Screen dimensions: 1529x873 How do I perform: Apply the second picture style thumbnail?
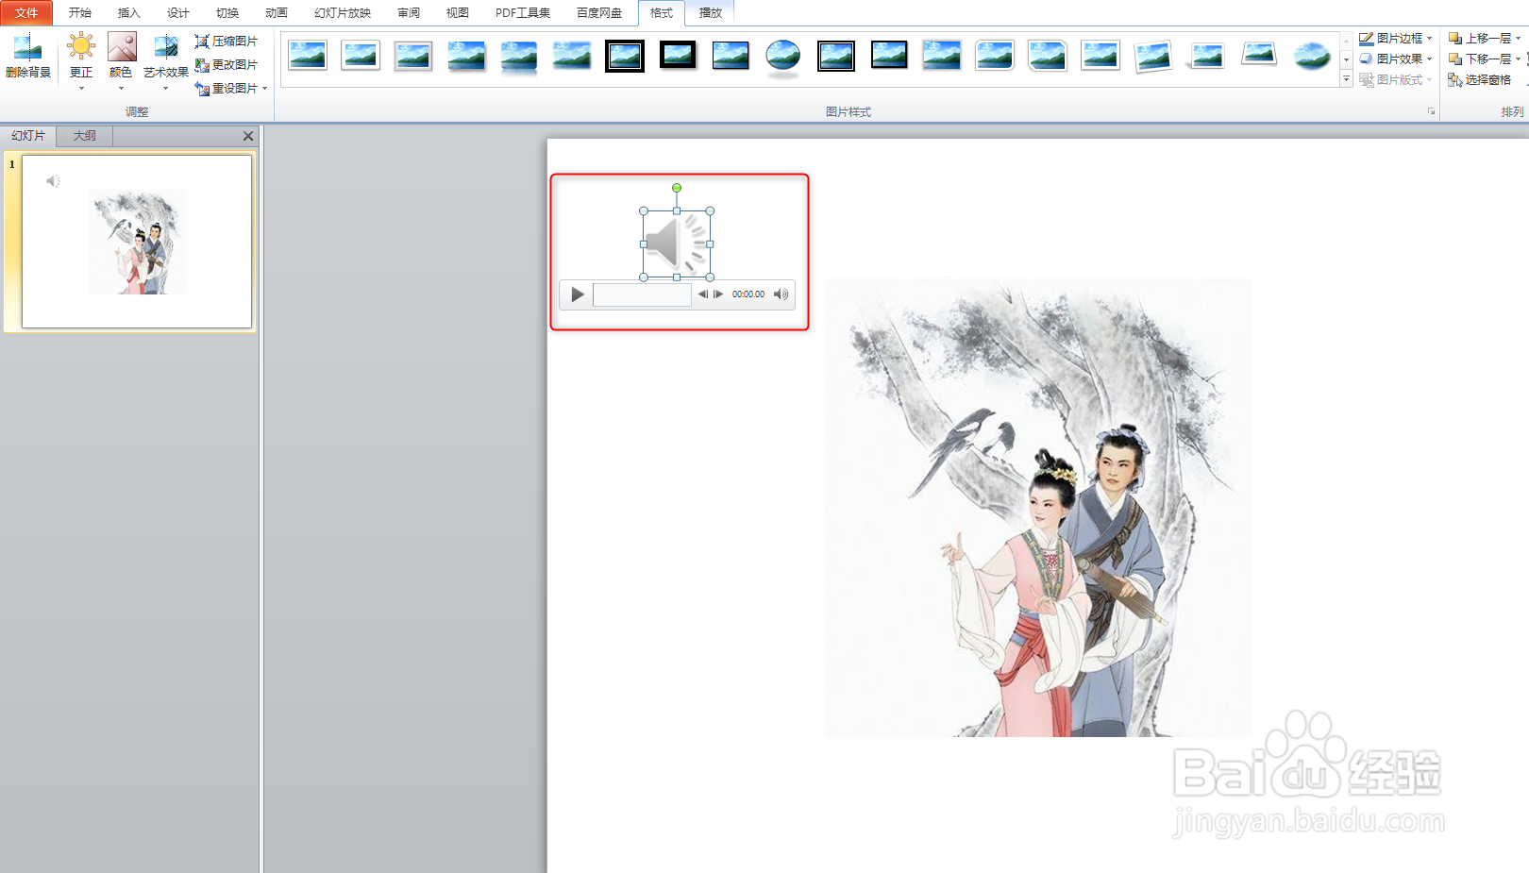click(x=361, y=56)
